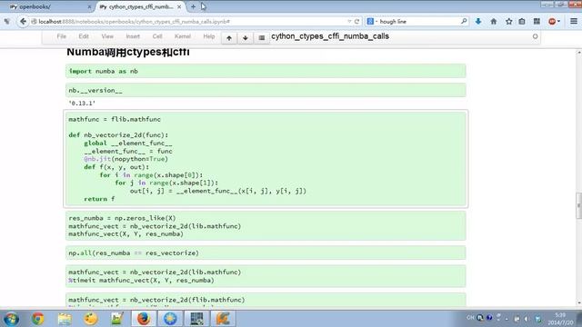
Task: Go to the Firefox home page icon
Action: pos(493,22)
